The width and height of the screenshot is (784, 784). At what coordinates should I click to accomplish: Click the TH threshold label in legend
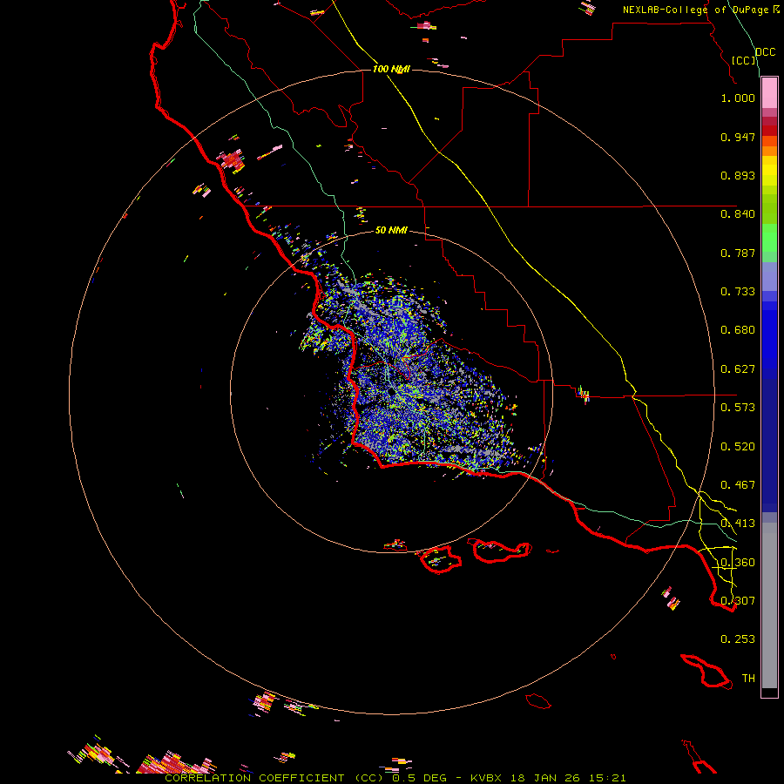click(748, 679)
